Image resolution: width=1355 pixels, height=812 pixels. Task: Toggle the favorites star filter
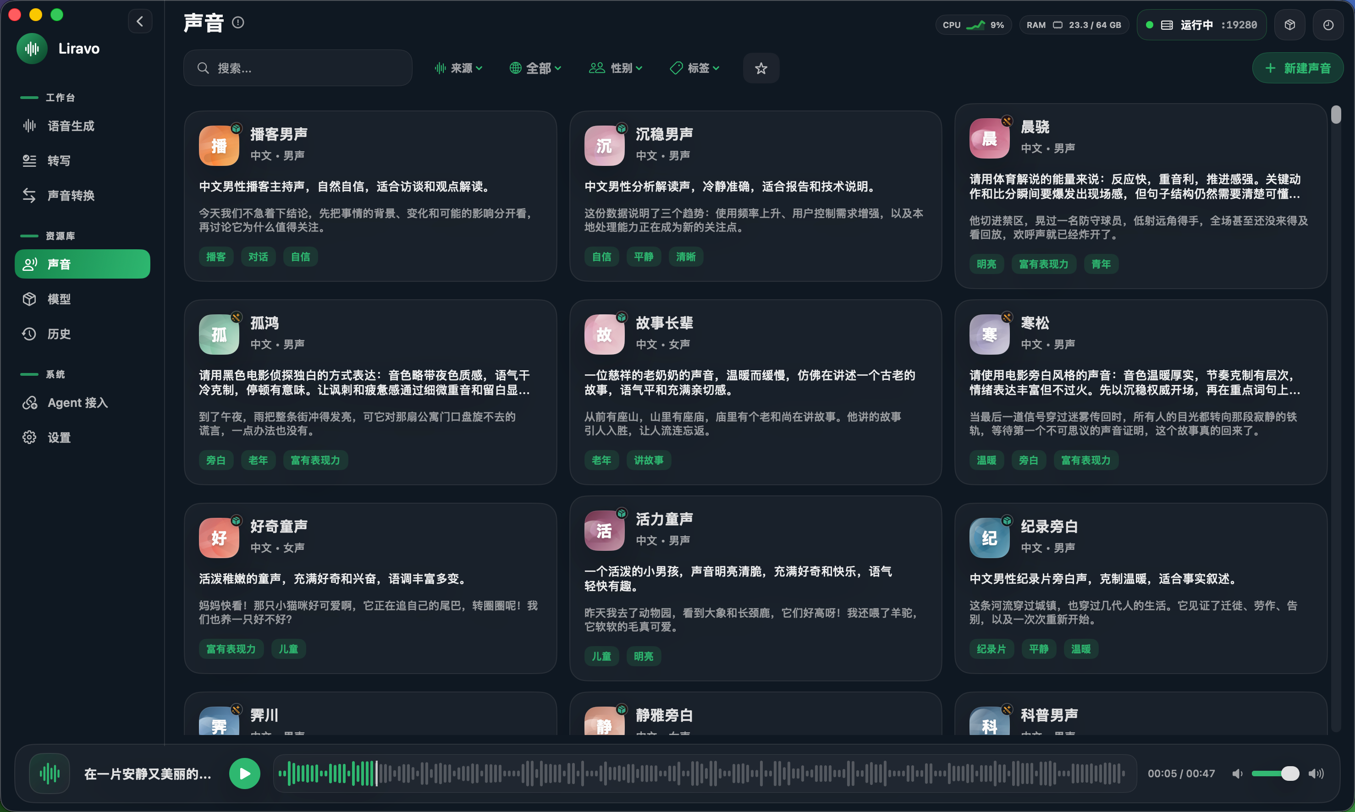pos(760,68)
